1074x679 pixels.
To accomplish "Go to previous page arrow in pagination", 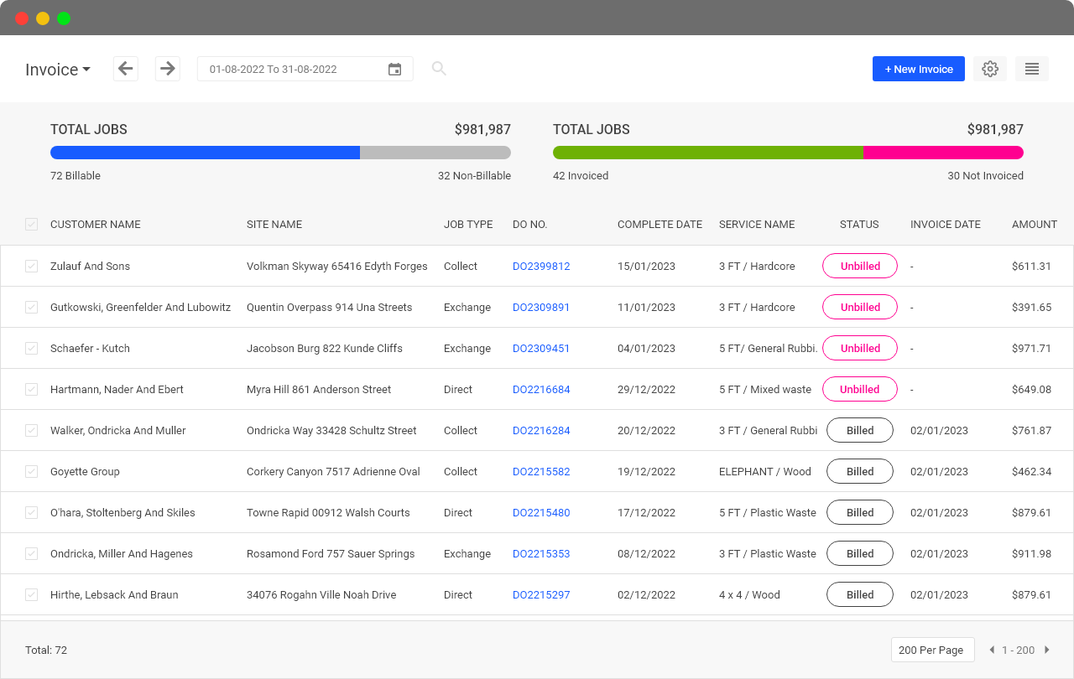I will [992, 650].
